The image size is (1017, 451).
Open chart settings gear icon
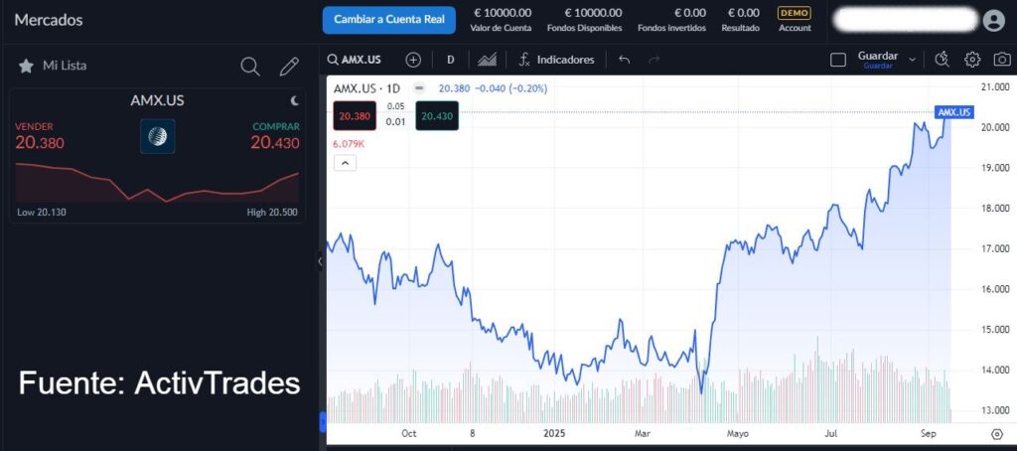(x=972, y=60)
